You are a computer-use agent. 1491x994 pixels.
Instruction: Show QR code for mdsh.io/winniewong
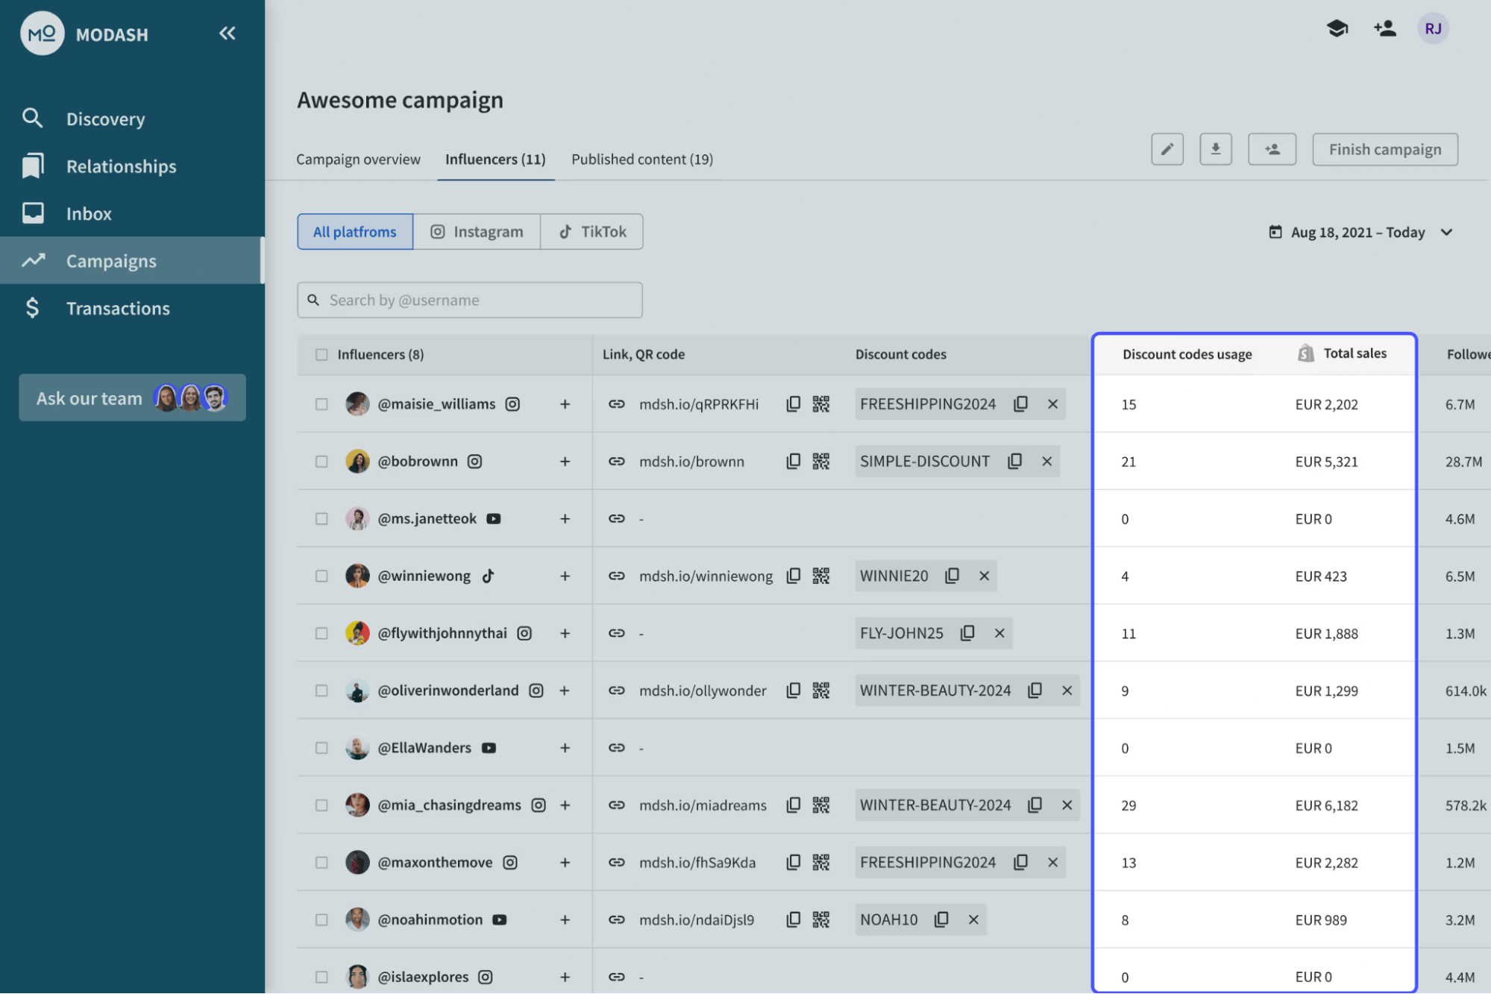(820, 576)
